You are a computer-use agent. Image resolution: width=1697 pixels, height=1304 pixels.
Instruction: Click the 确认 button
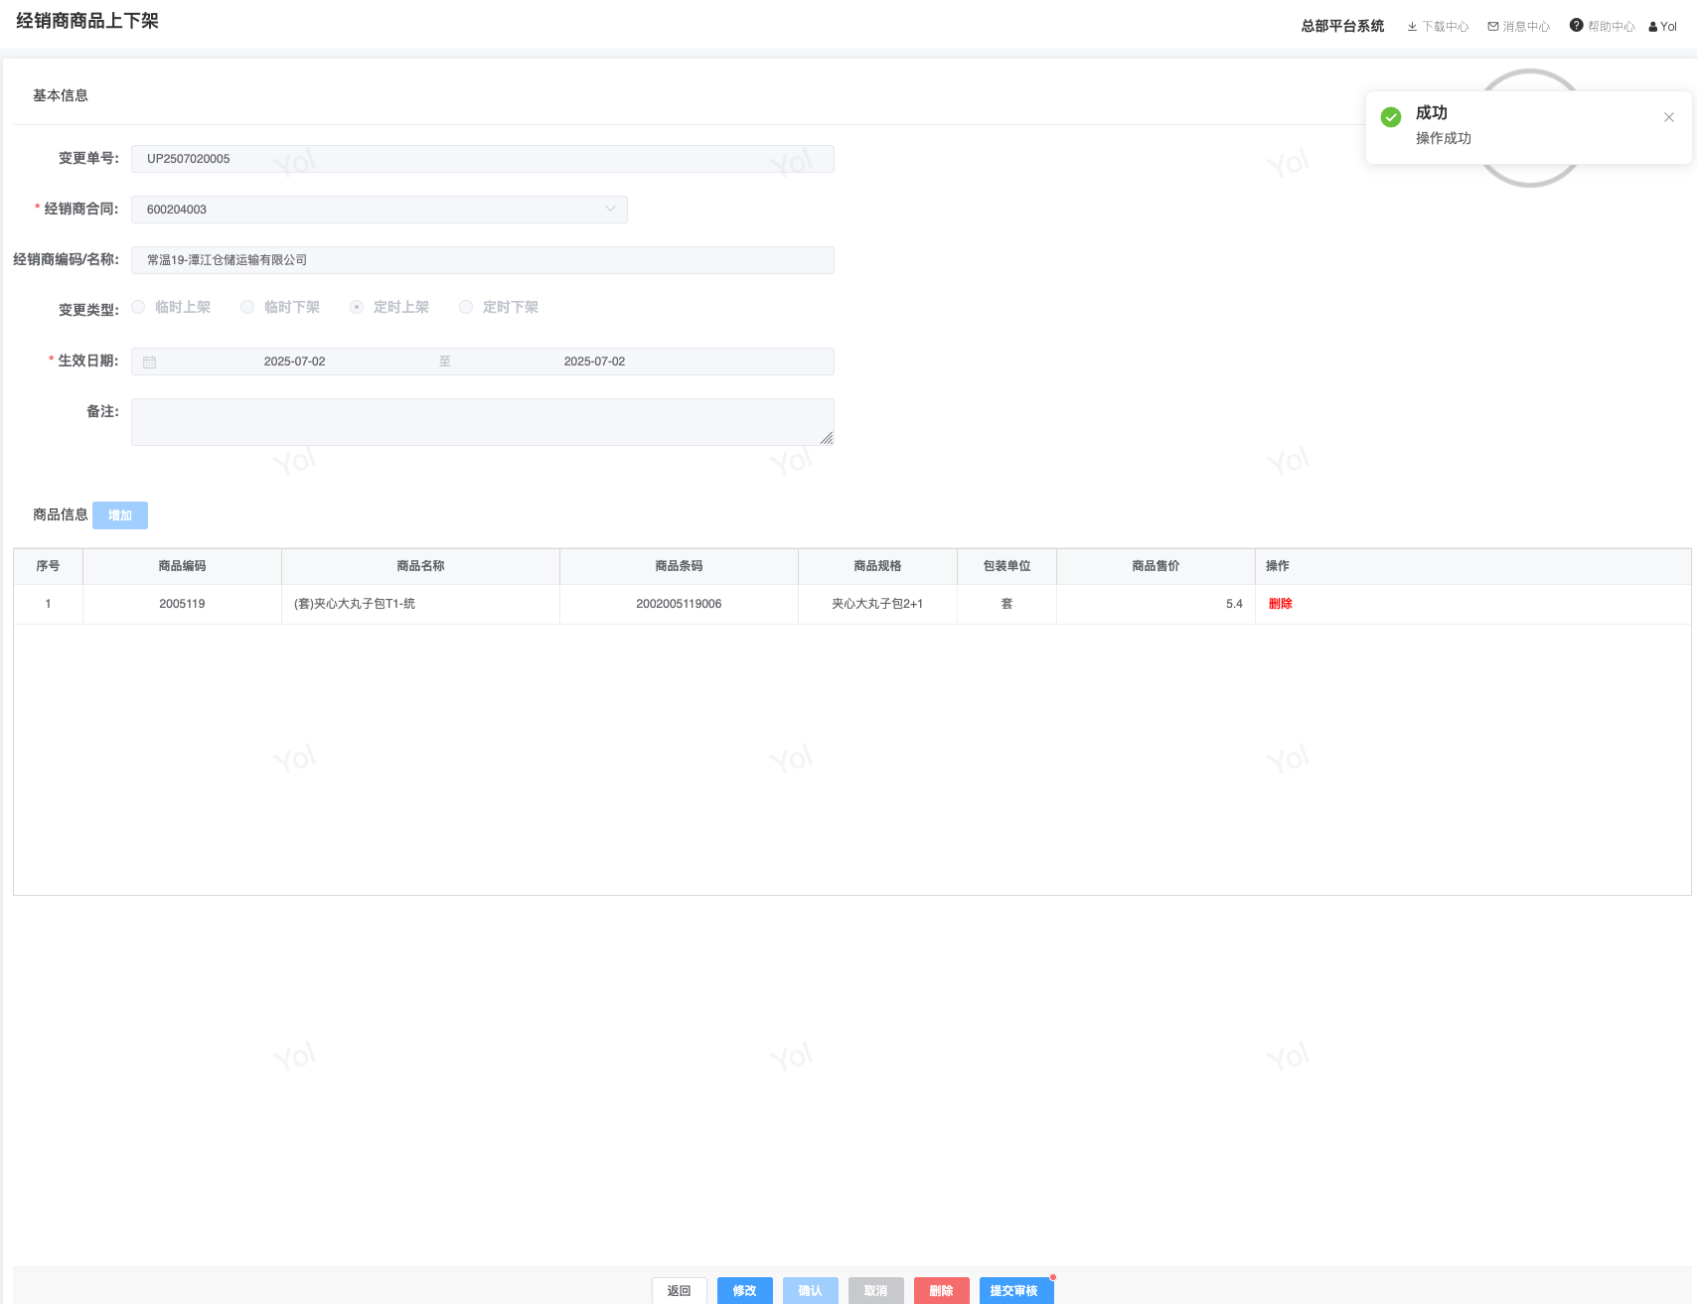coord(811,1290)
